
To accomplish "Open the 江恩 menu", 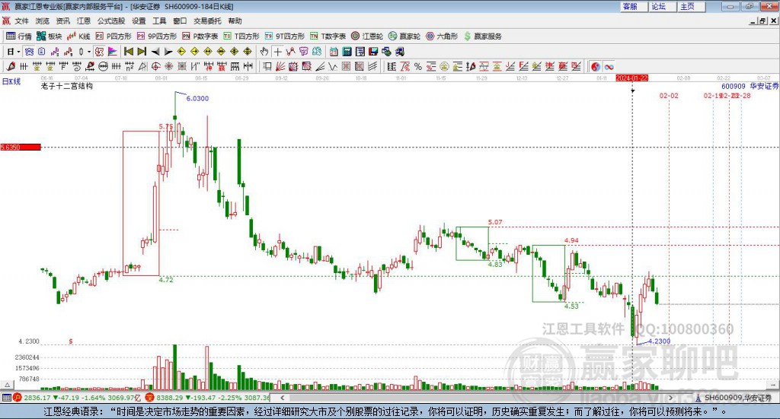I will 84,21.
